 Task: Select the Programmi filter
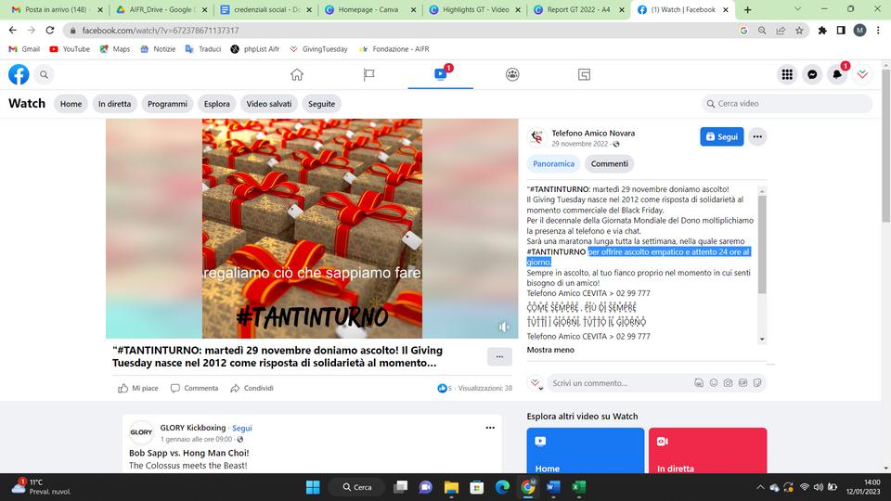click(167, 104)
